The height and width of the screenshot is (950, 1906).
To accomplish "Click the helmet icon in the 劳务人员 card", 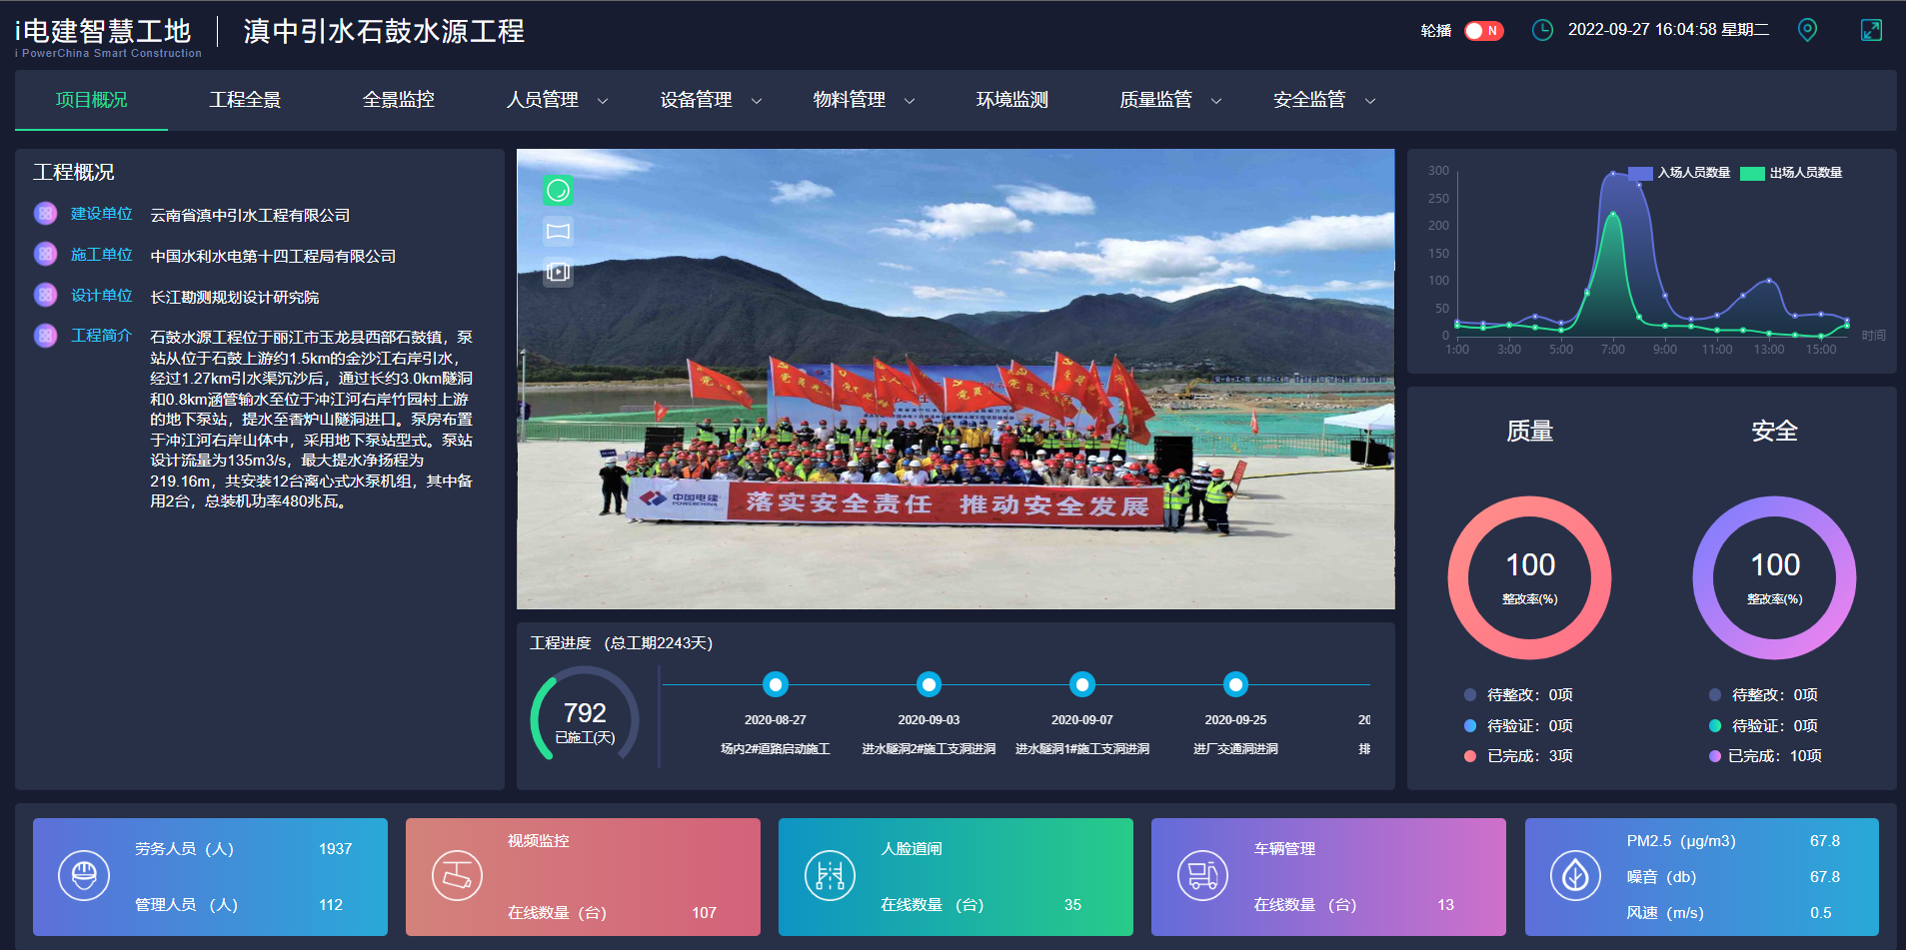I will [84, 876].
